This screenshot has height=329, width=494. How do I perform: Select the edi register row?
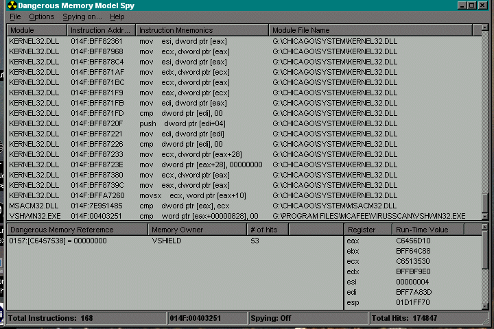pos(413,292)
